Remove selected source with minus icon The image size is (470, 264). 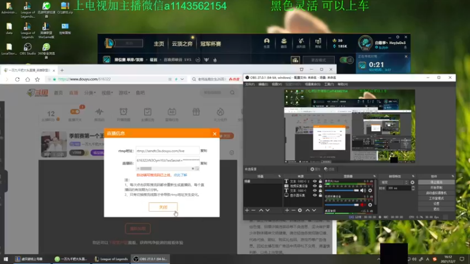[x=293, y=211]
